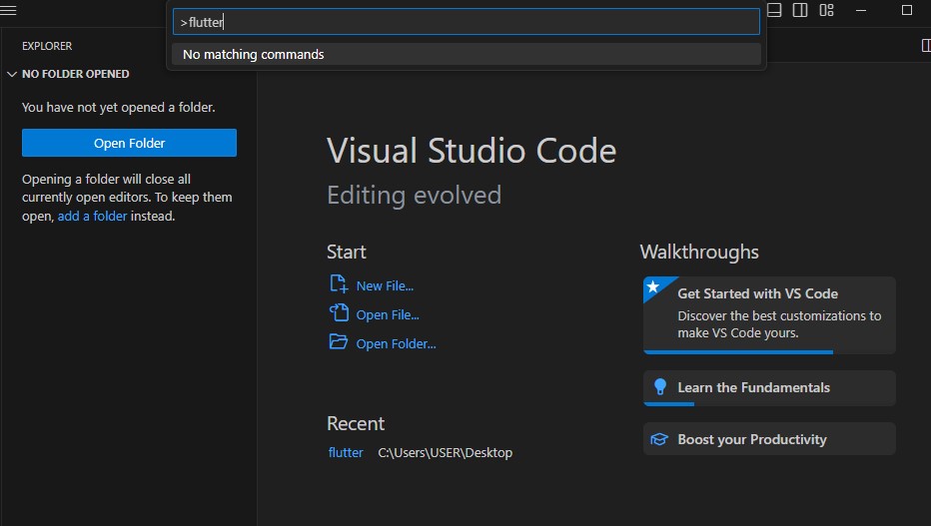The height and width of the screenshot is (526, 931).
Task: Open the hamburger application menu
Action: click(8, 10)
